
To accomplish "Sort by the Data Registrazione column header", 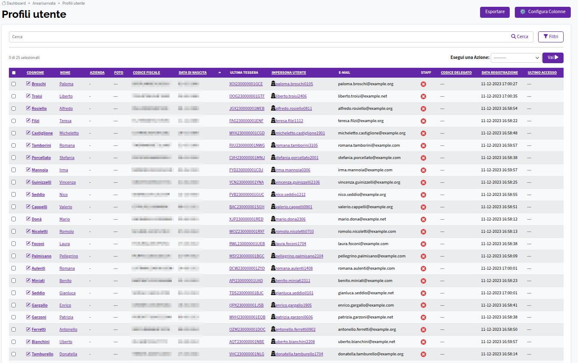I will tap(500, 73).
